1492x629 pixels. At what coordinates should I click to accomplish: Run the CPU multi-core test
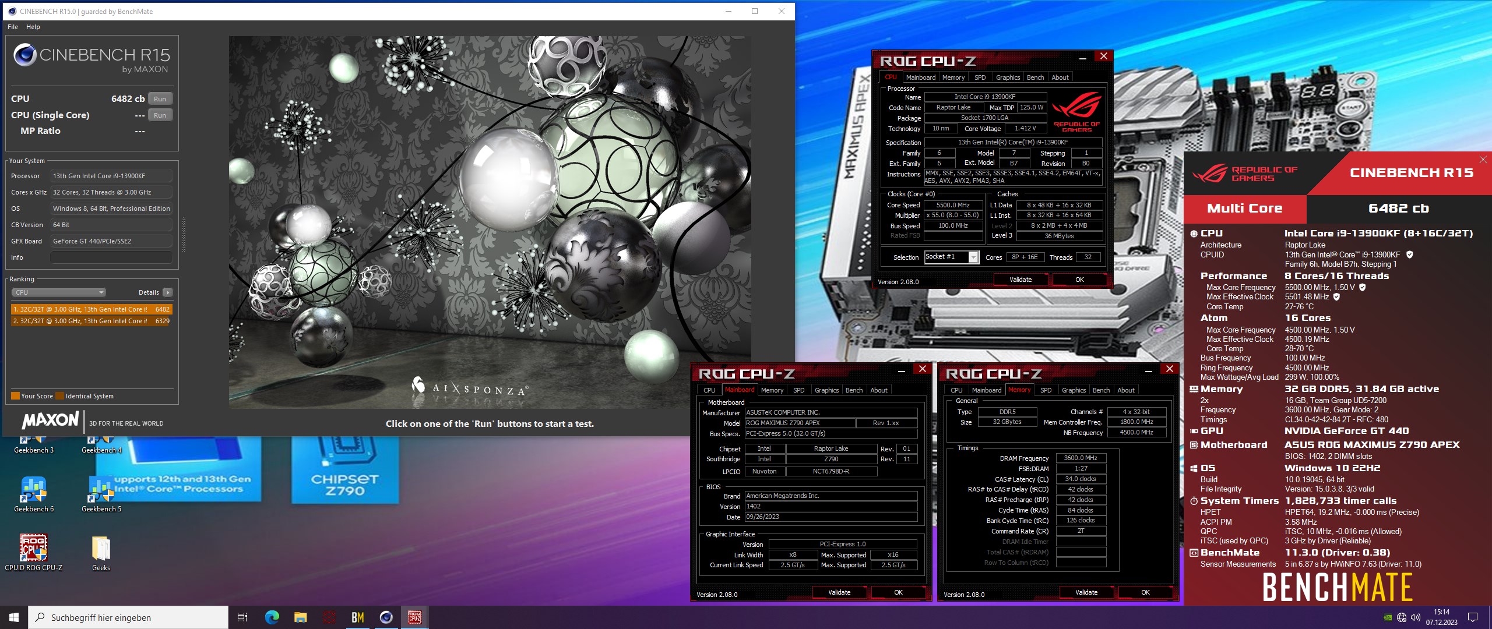point(160,99)
